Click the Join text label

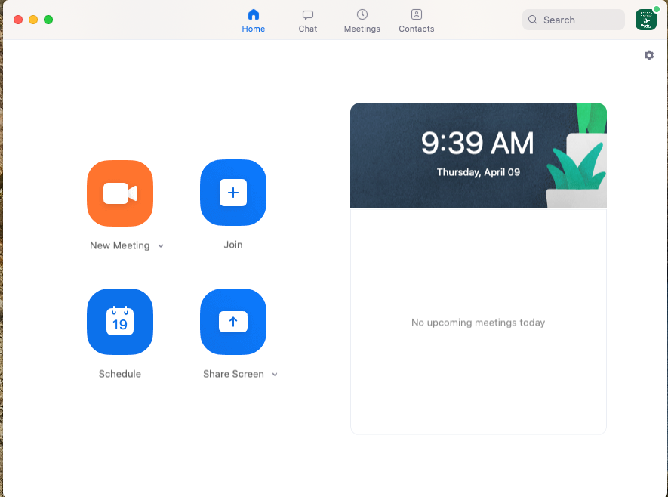click(x=233, y=245)
